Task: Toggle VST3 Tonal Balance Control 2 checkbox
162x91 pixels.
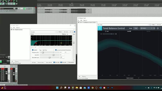Action: tap(79, 22)
